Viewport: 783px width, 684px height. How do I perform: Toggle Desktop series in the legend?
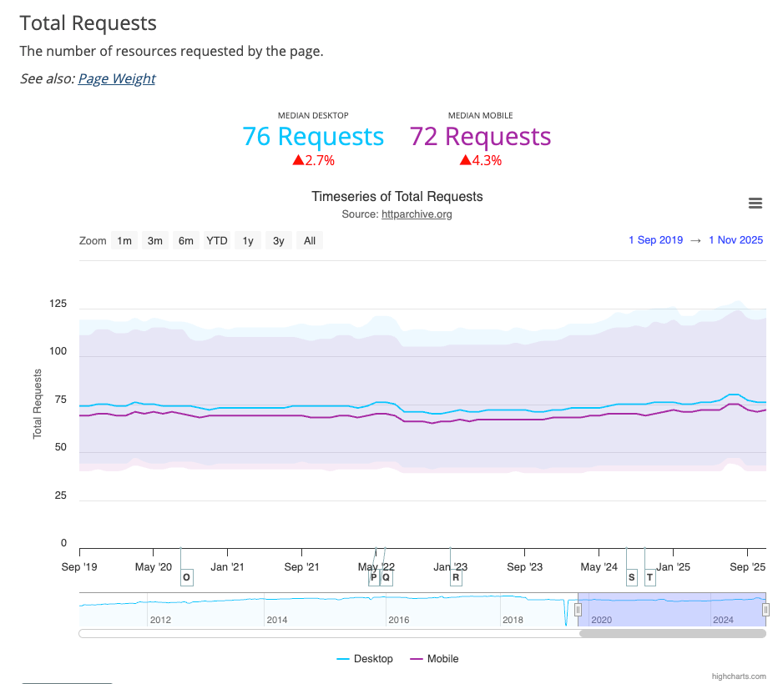[x=365, y=659]
